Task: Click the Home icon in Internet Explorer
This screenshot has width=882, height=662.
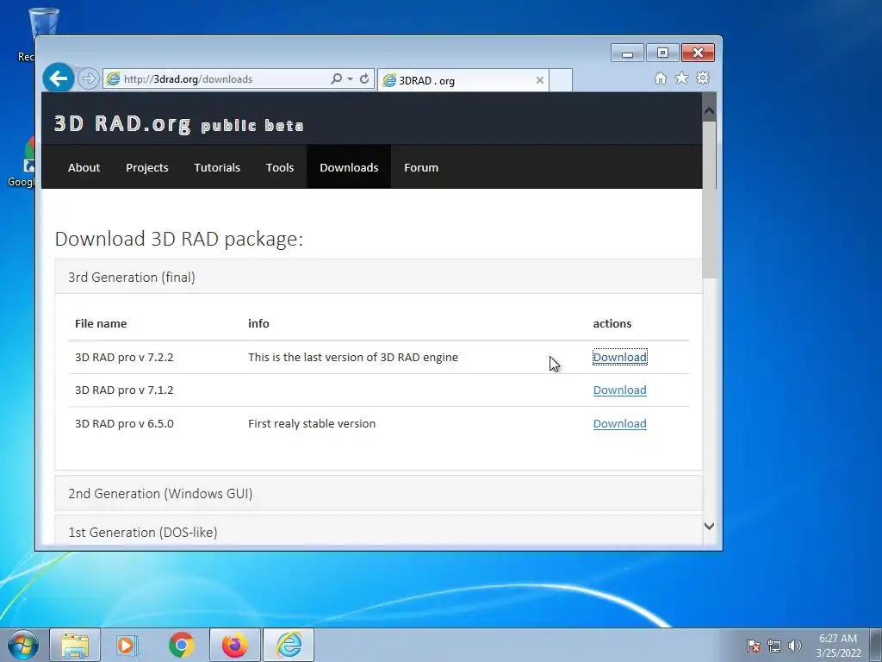Action: click(661, 78)
